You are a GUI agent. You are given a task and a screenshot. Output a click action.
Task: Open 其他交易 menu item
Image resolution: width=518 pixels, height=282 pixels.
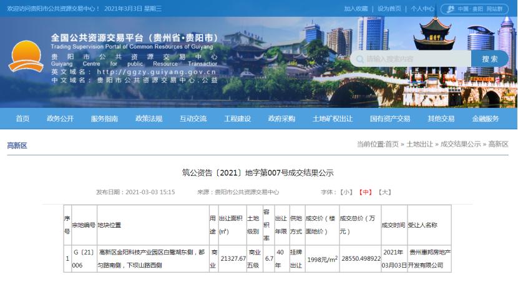tap(441, 119)
